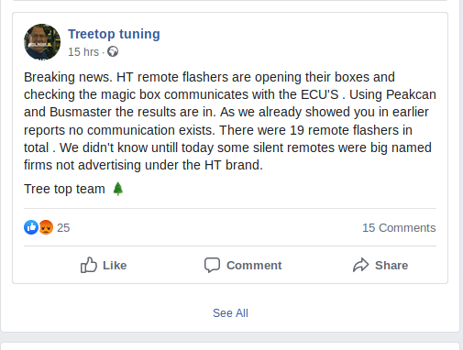Click the angry face reaction icon
Screen dimensions: 463x350
click(46, 227)
